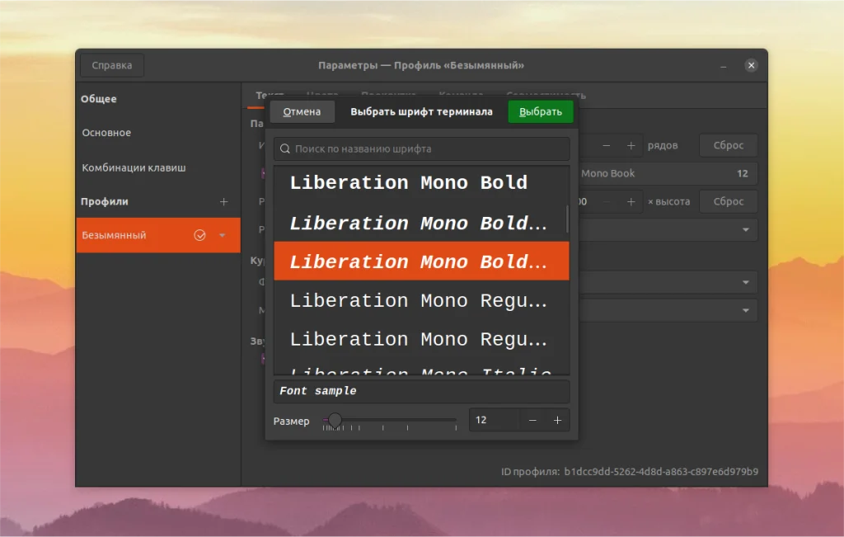Decrease font size with "−" in the size spinner
Image resolution: width=844 pixels, height=537 pixels.
[x=532, y=420]
